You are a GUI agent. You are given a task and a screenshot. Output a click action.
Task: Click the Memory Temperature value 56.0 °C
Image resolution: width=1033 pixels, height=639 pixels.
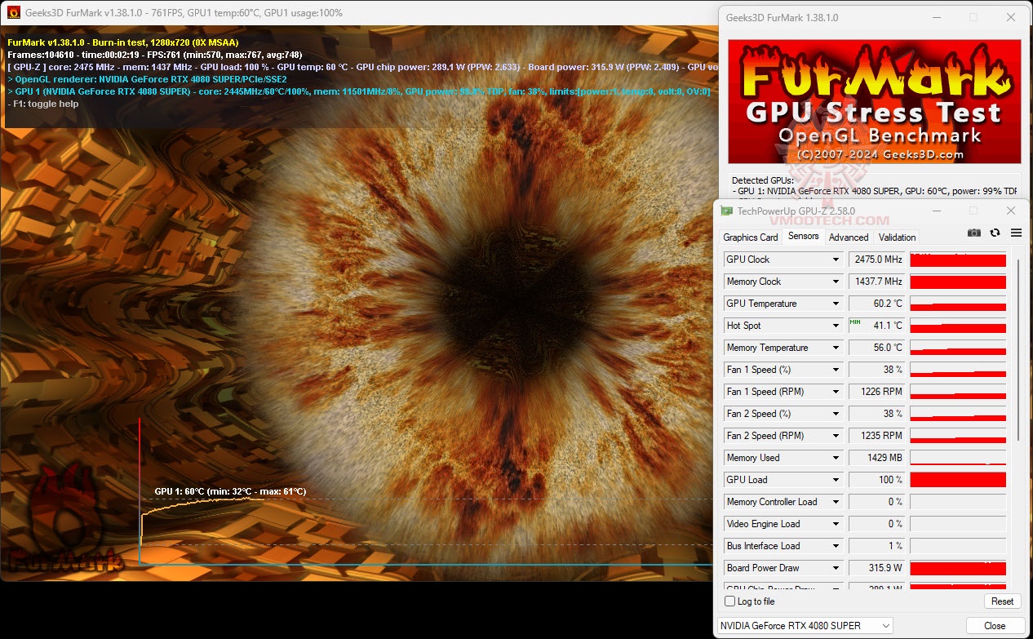tap(876, 348)
